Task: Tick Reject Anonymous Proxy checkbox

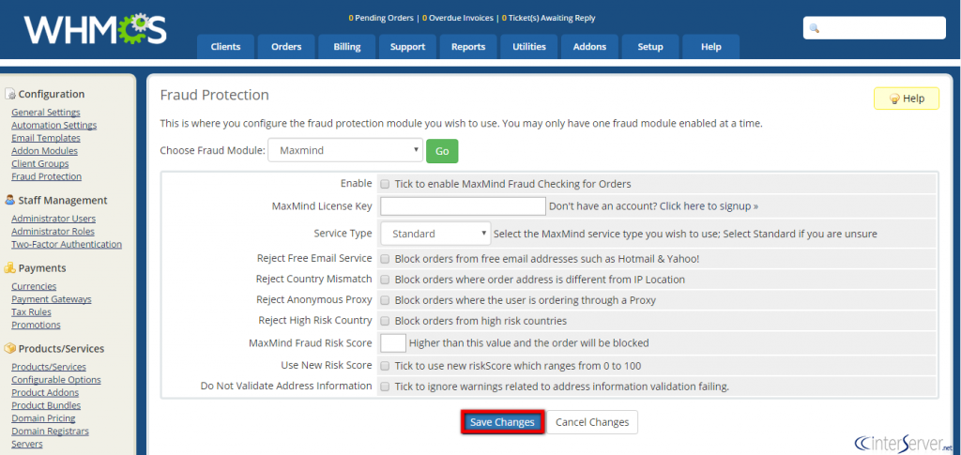Action: (385, 300)
